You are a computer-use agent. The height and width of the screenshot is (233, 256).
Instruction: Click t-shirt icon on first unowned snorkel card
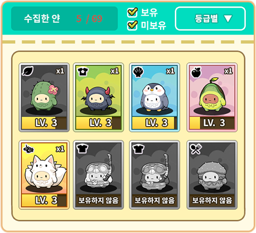coord(82,148)
